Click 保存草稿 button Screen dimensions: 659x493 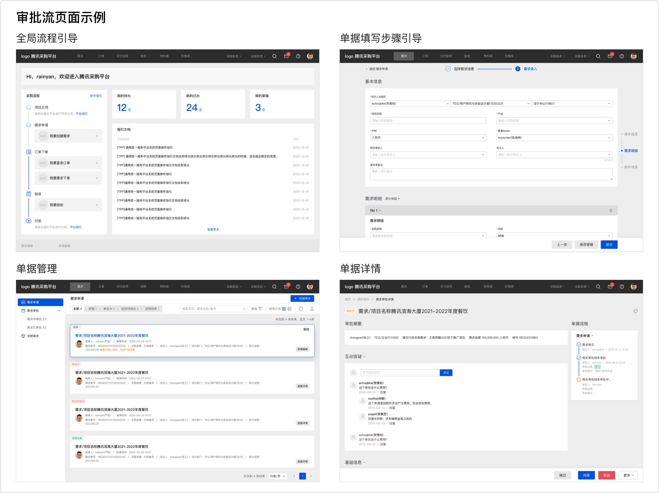[x=586, y=245]
